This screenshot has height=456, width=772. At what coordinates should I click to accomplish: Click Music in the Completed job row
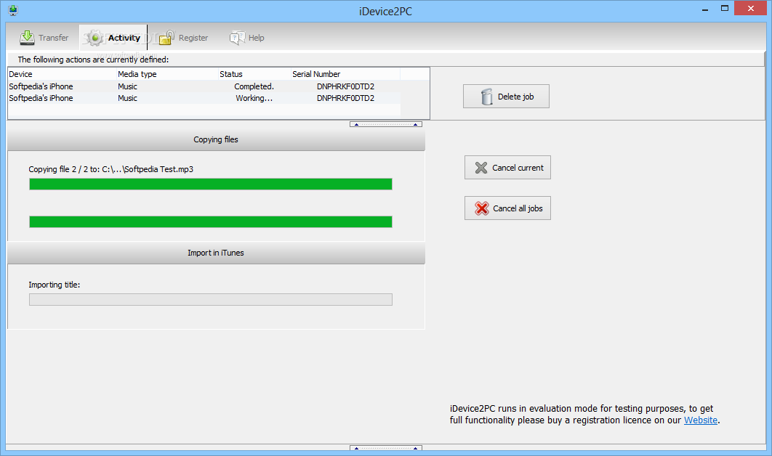pyautogui.click(x=127, y=86)
